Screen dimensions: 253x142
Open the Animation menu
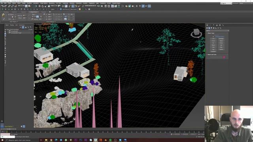point(36,3)
